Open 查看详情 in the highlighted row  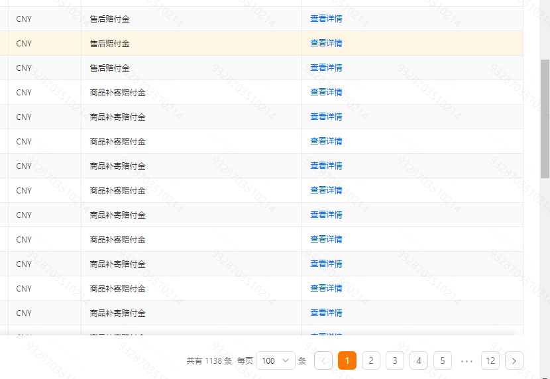(x=326, y=43)
